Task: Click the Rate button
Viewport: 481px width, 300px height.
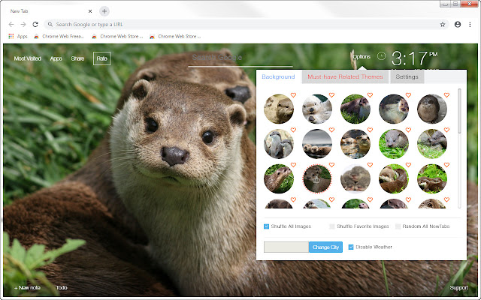Action: 102,58
